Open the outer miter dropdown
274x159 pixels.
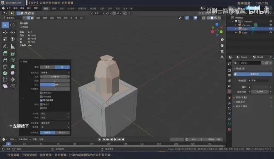(x=55, y=113)
